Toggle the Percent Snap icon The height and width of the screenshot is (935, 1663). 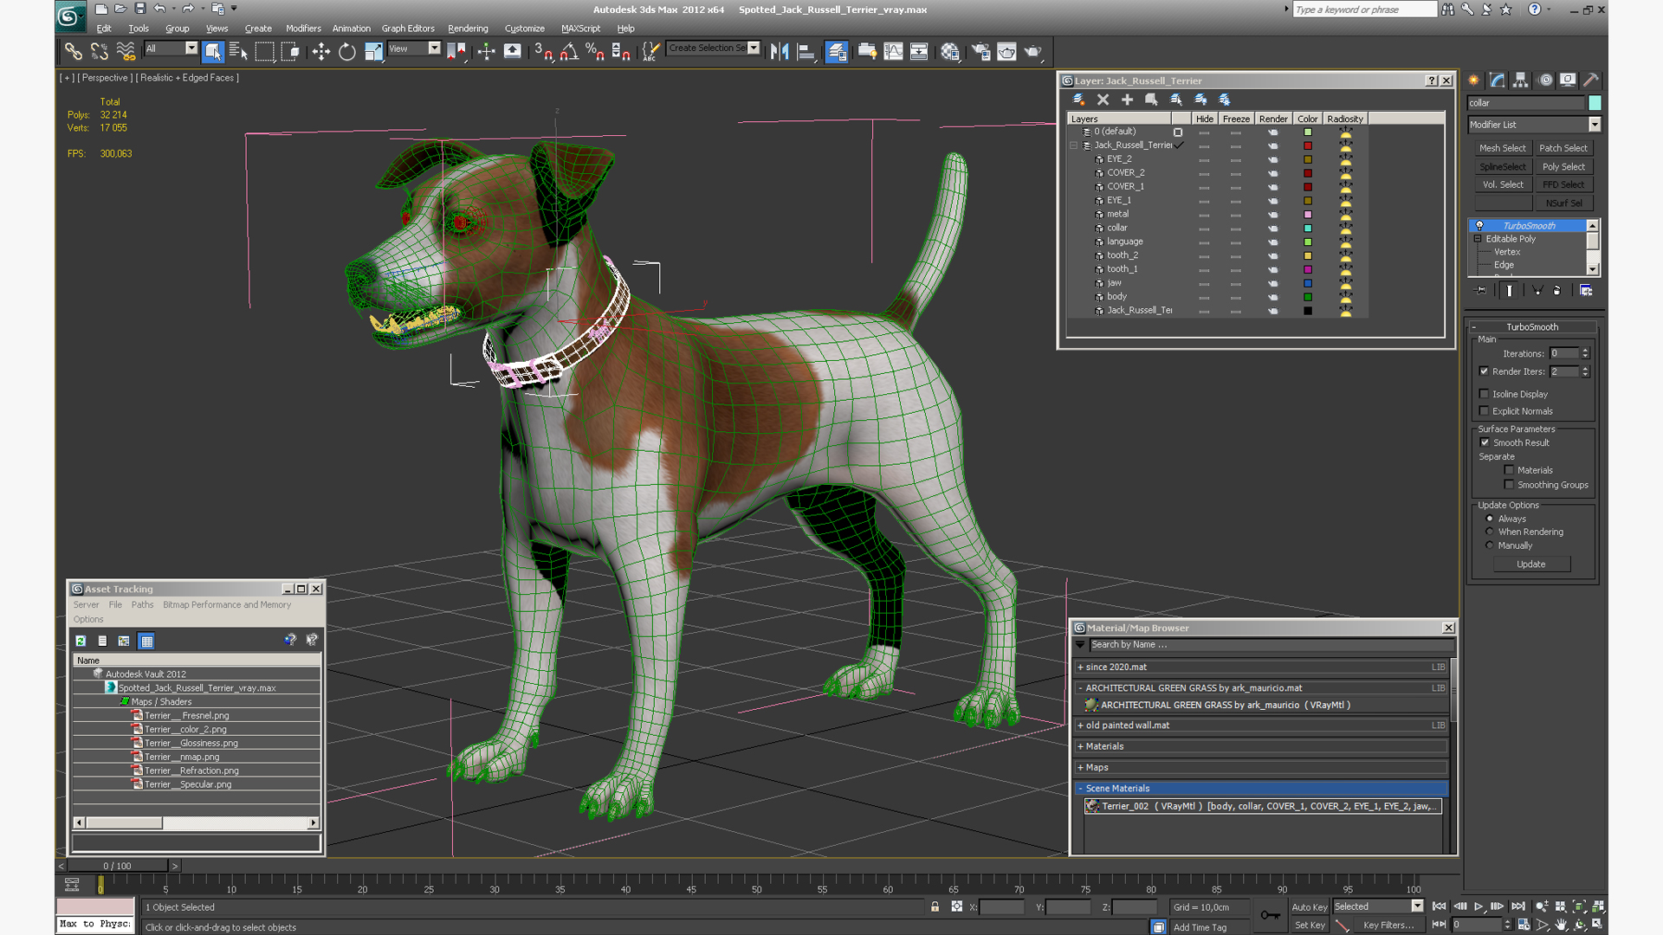pos(594,52)
